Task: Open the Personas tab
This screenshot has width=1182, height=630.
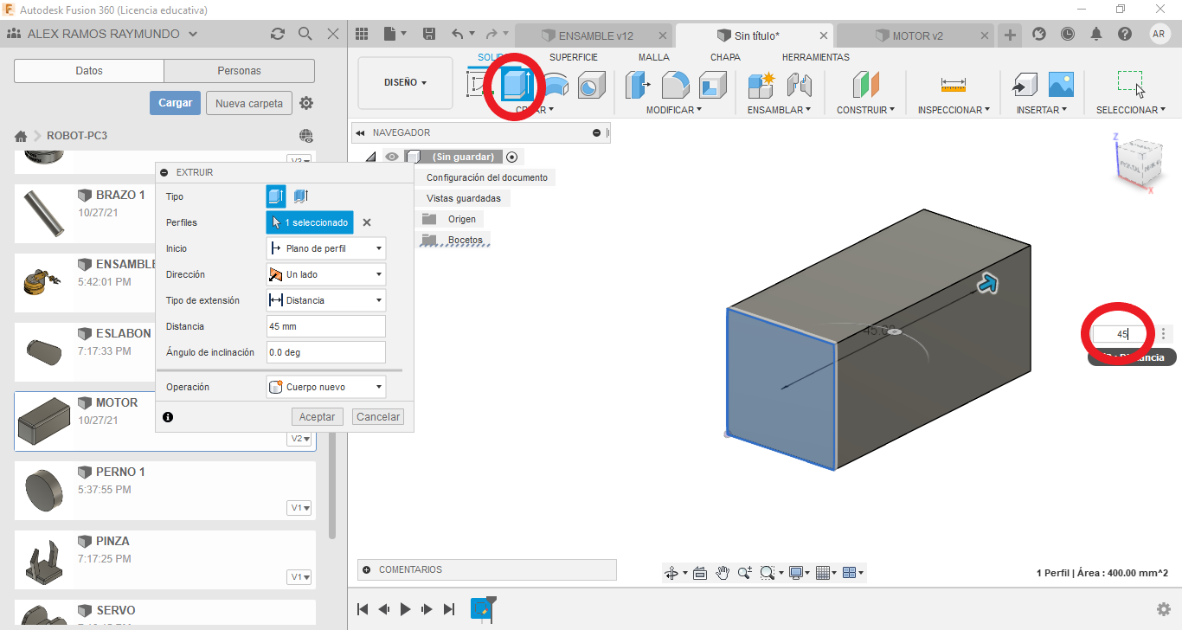Action: coord(240,71)
